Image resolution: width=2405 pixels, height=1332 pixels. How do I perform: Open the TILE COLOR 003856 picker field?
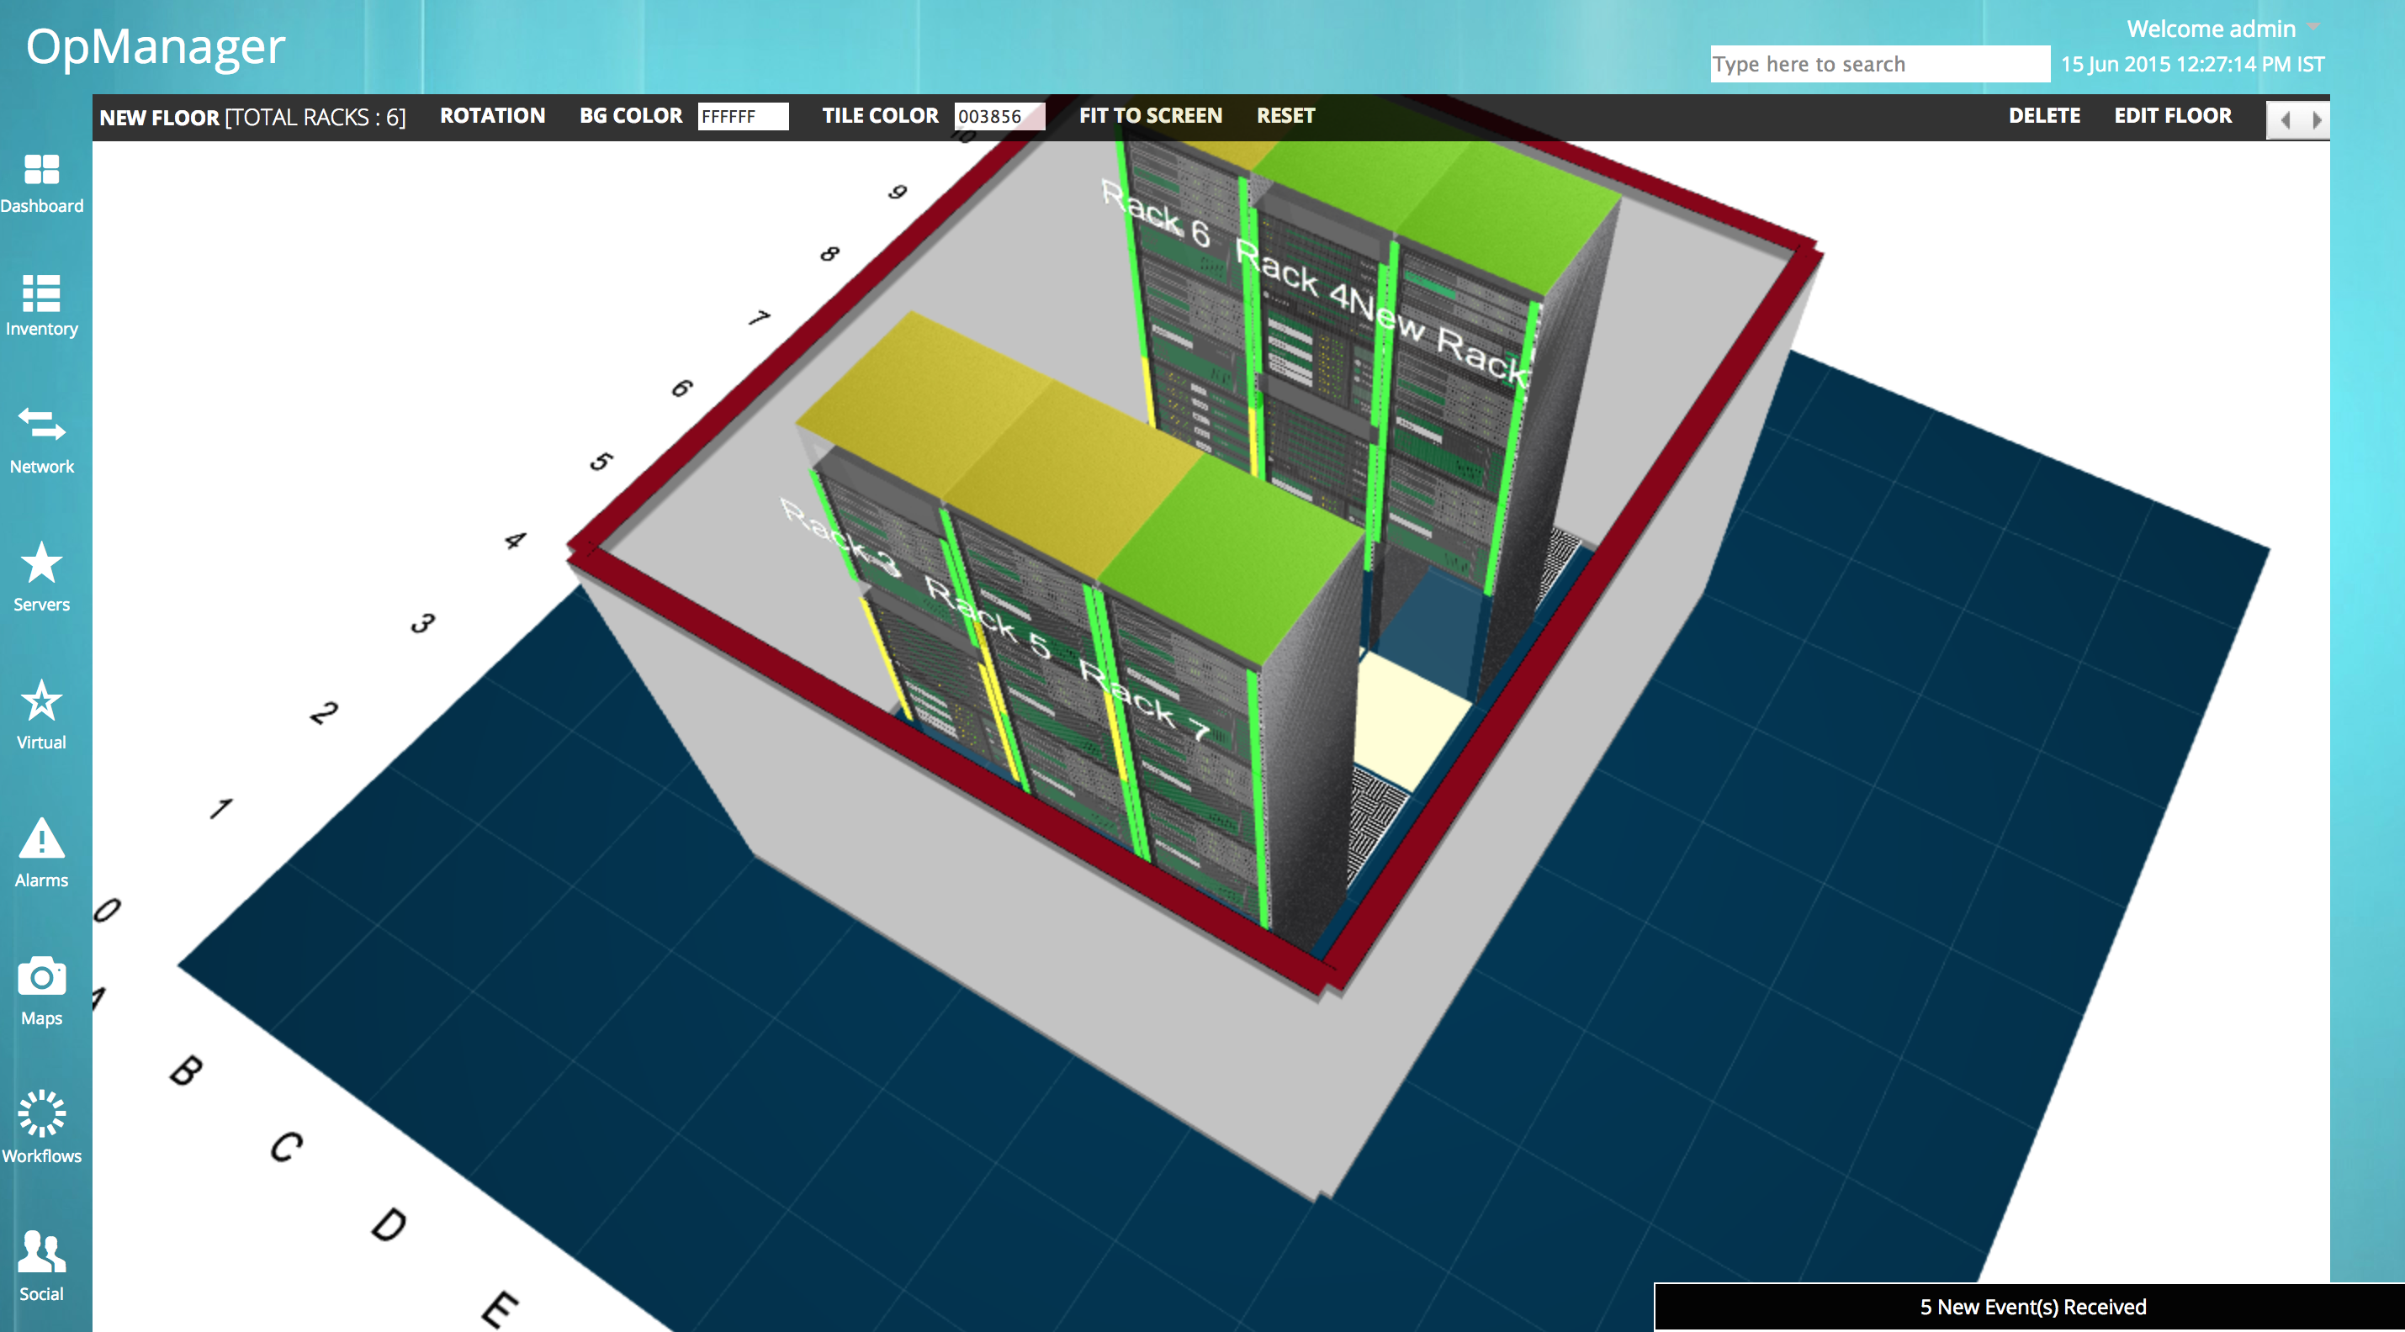click(x=998, y=117)
